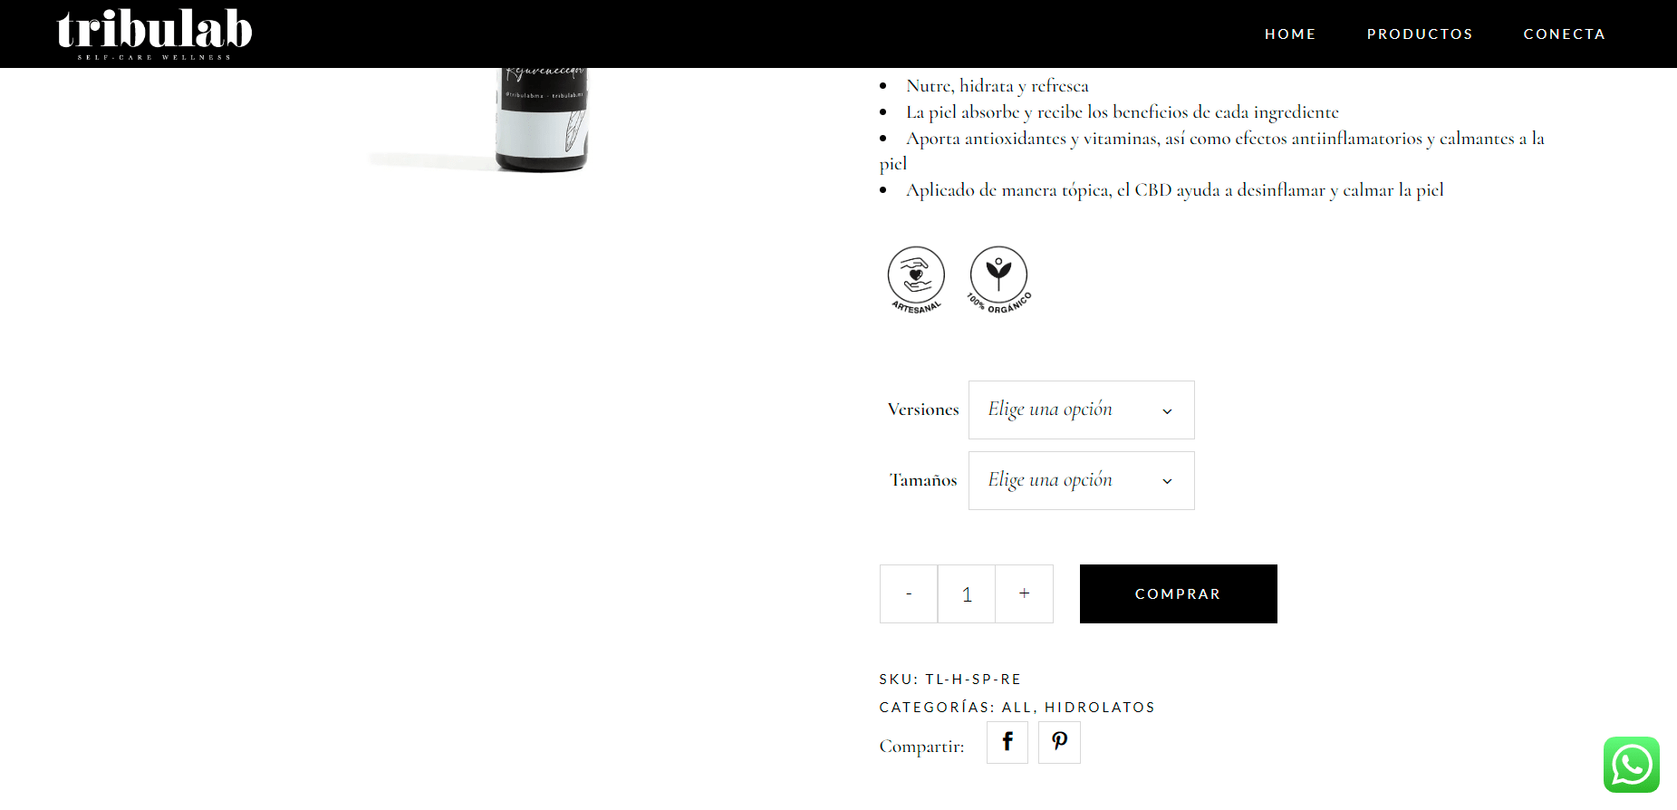Click the 100% Orgánico badge icon
The width and height of the screenshot is (1677, 810).
click(998, 280)
